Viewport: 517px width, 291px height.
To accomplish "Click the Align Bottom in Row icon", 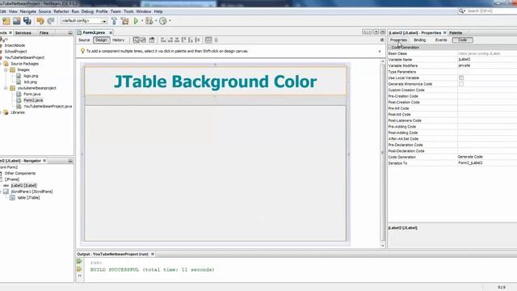I will (191, 40).
